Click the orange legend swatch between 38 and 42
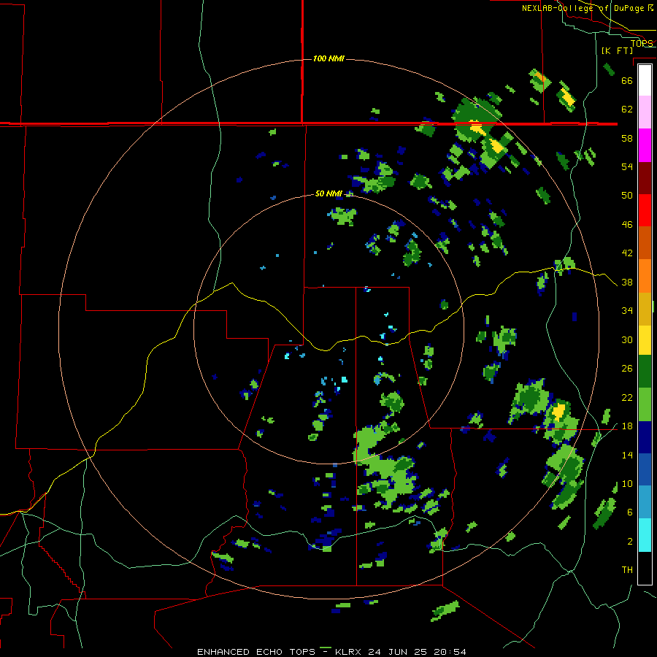 coord(645,276)
